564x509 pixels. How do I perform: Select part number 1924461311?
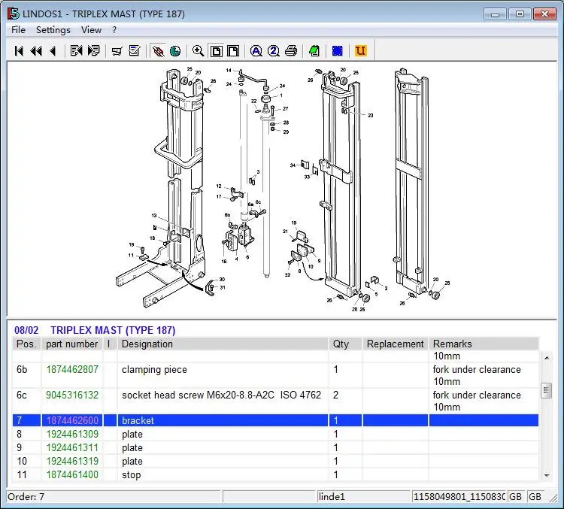click(x=72, y=448)
